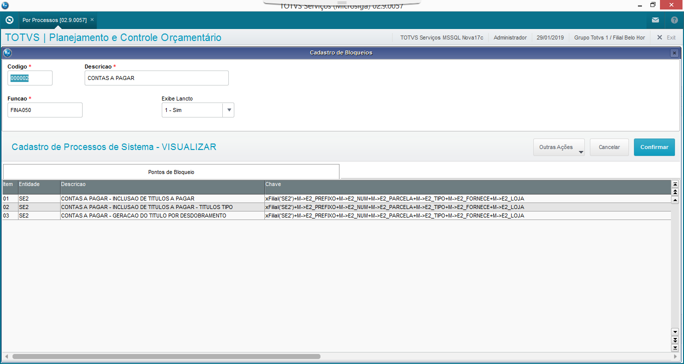Click the date 29/01/2019 in the header
This screenshot has height=364, width=684.
[x=550, y=37]
